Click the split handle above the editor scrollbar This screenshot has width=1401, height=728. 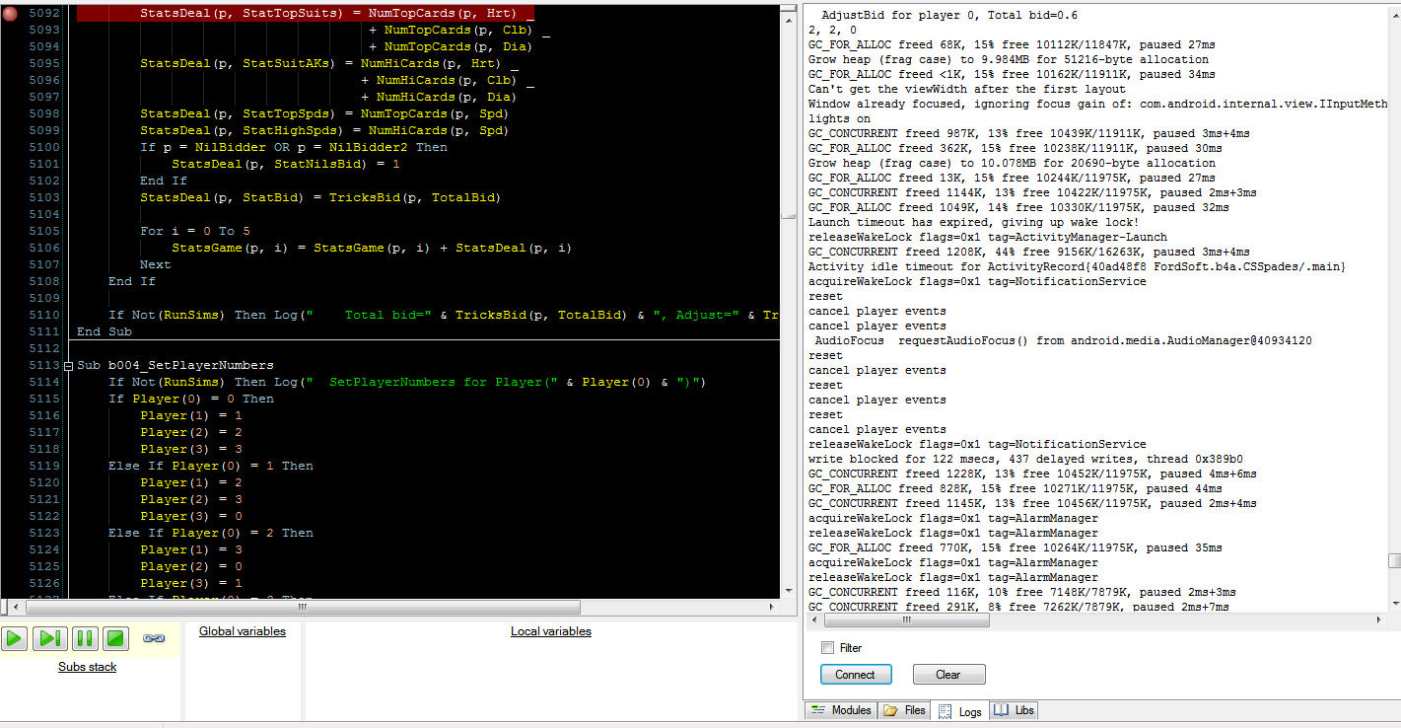[x=787, y=8]
